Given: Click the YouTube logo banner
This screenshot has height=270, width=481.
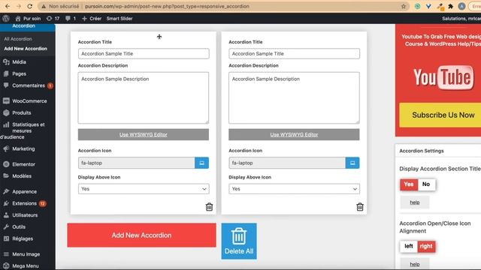Looking at the screenshot, I should click(443, 77).
